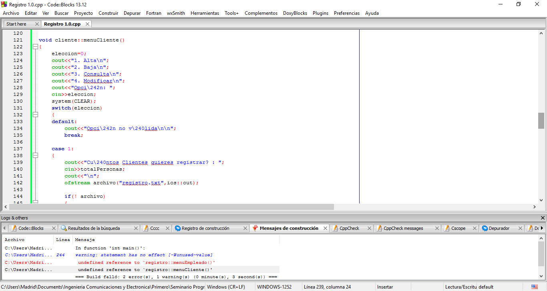This screenshot has width=547, height=291.
Task: Show earlier log tabs with the left arrow
Action: tap(4, 228)
